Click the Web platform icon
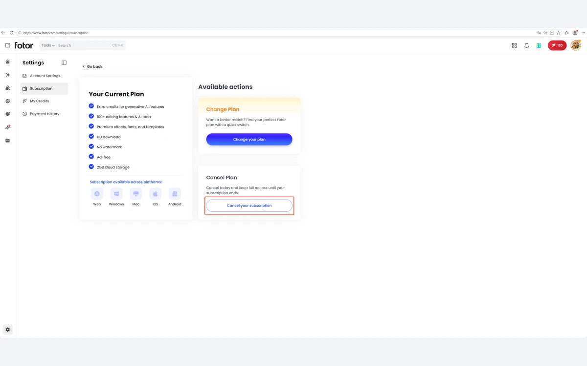 click(97, 194)
